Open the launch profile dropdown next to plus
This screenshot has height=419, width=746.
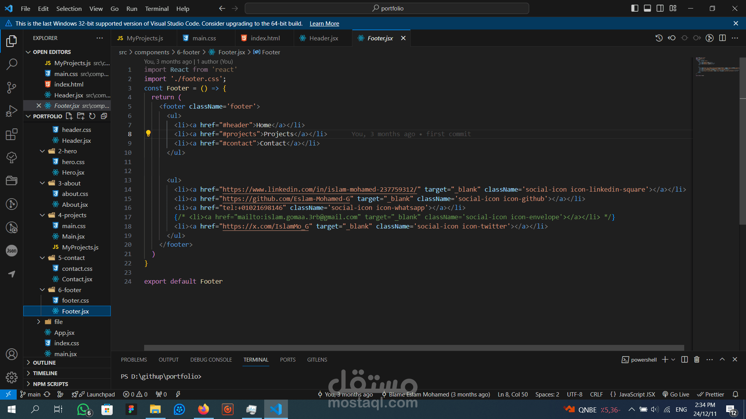point(673,360)
